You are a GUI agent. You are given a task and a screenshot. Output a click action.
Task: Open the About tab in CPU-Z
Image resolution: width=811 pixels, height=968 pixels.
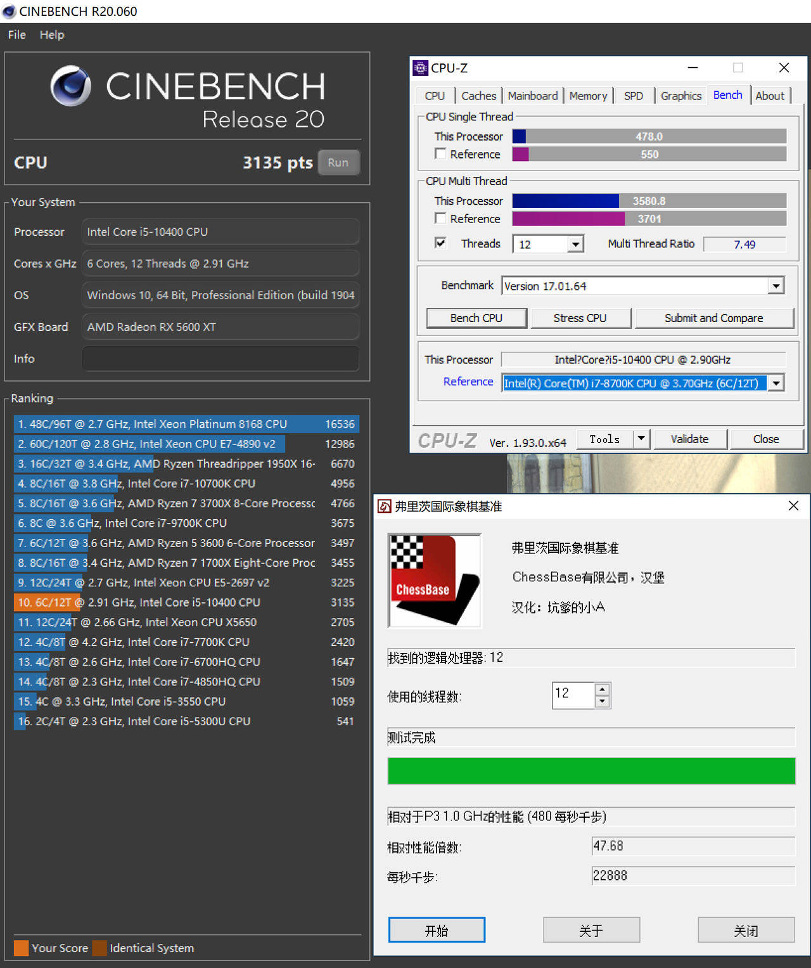(770, 96)
